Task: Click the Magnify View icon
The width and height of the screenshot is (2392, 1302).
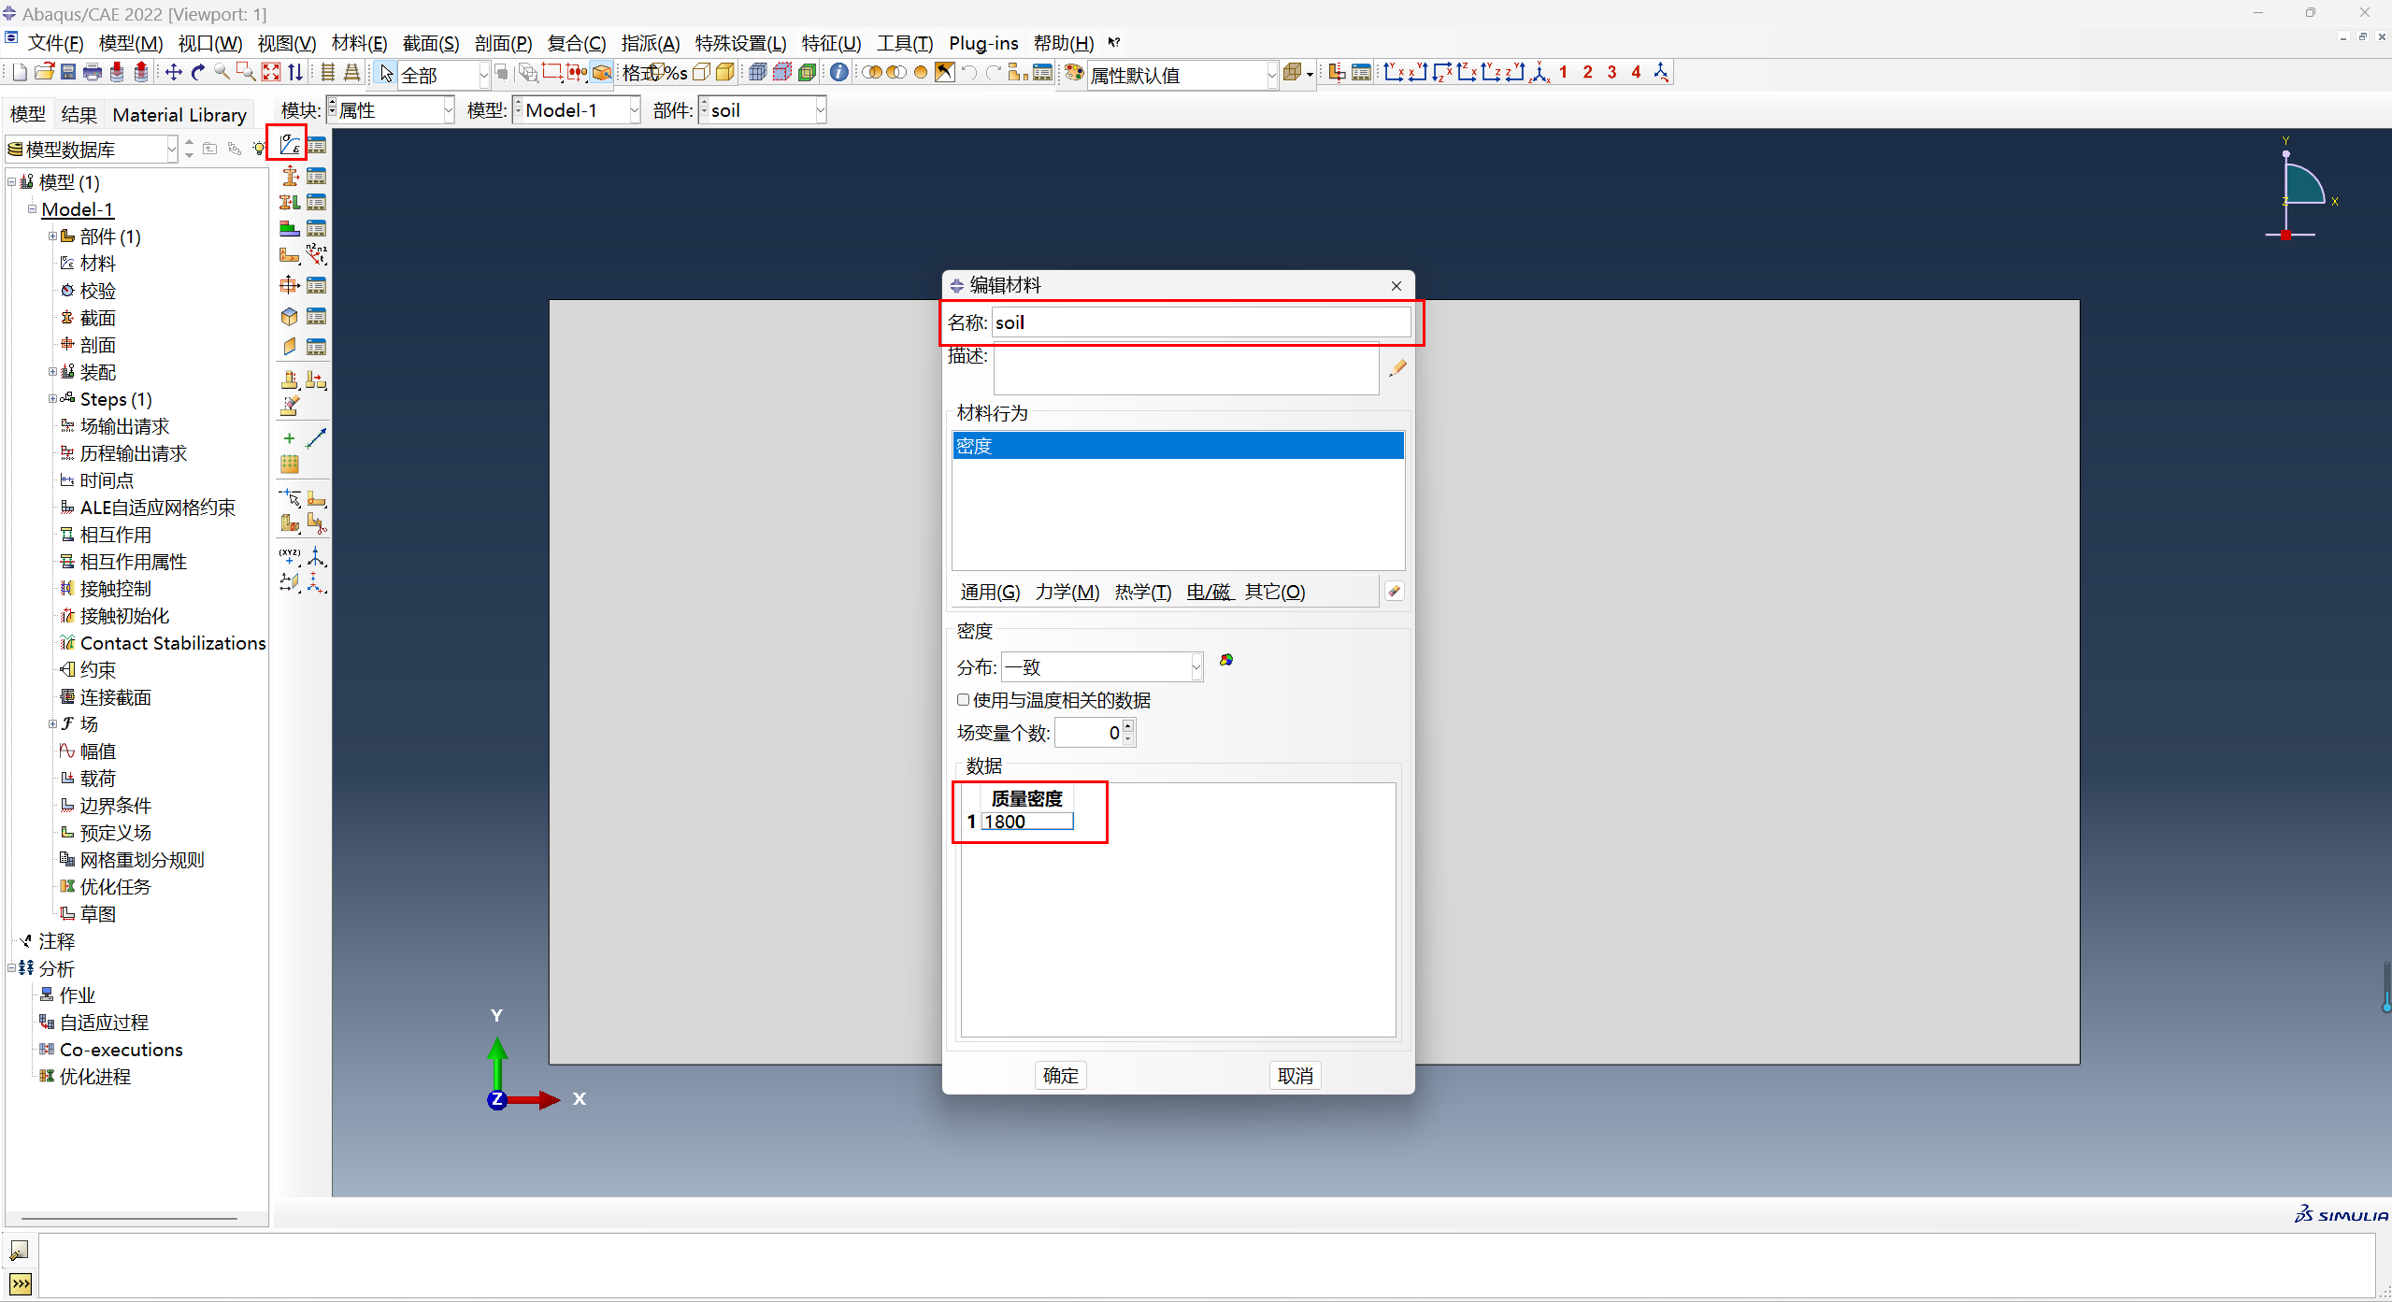Action: [x=222, y=72]
